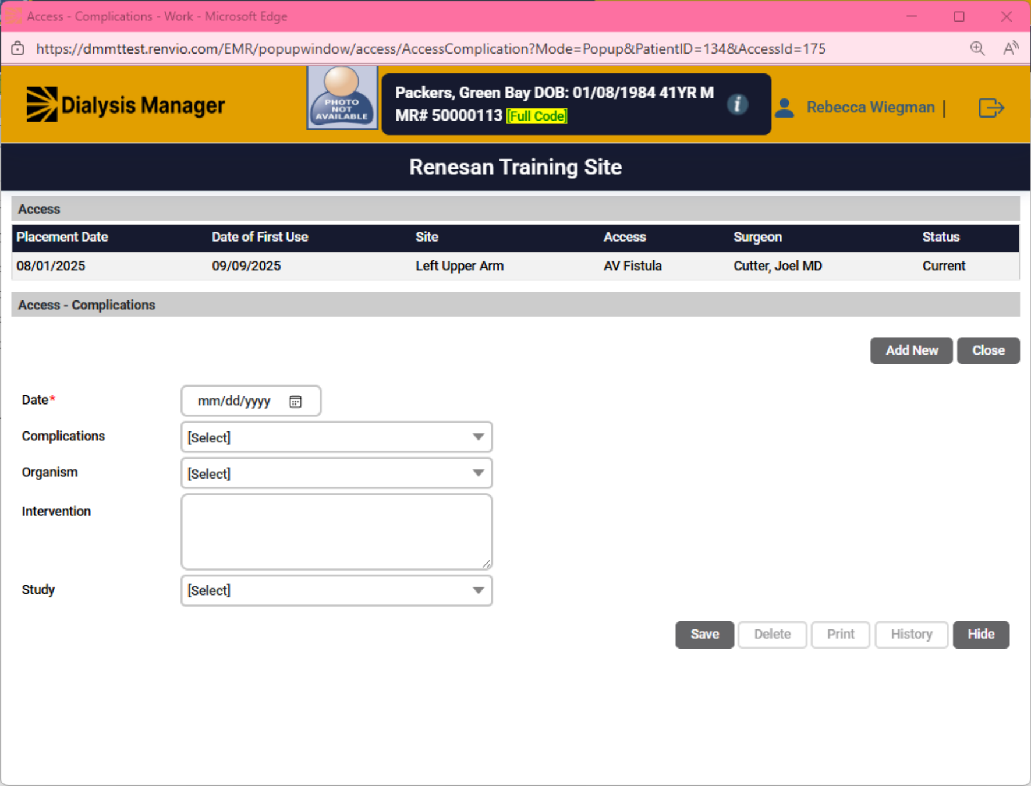View site information lock icon

coord(18,48)
